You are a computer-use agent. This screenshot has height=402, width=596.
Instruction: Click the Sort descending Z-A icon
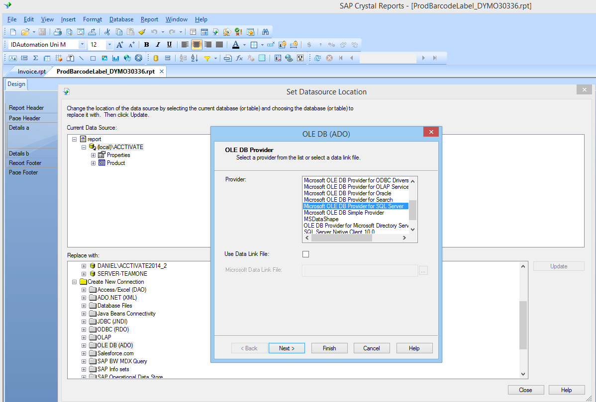pos(195,58)
